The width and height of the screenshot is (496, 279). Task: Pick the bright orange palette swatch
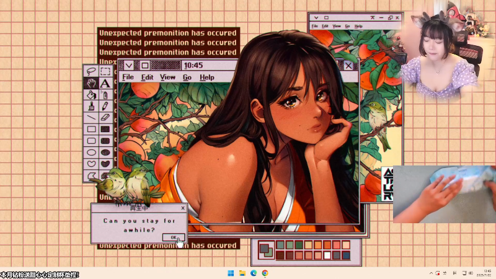click(327, 244)
